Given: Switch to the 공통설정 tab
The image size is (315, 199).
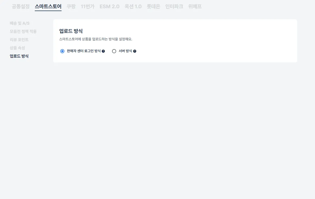Looking at the screenshot, I should 21,6.
